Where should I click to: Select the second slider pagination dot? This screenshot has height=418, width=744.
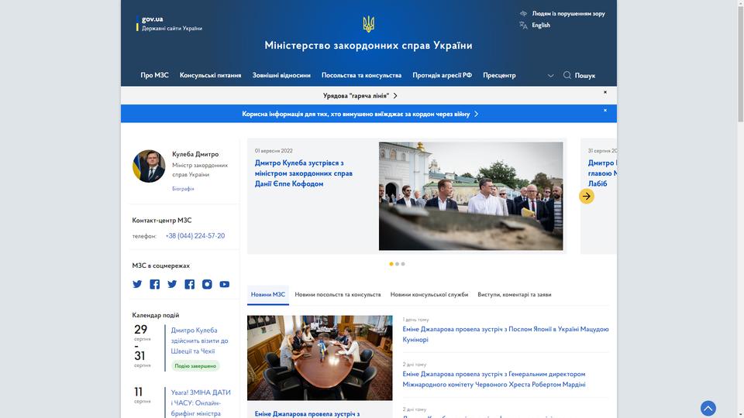[x=397, y=264]
